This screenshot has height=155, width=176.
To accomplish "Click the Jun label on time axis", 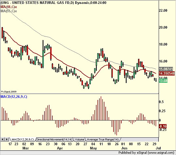I will 124,148.
